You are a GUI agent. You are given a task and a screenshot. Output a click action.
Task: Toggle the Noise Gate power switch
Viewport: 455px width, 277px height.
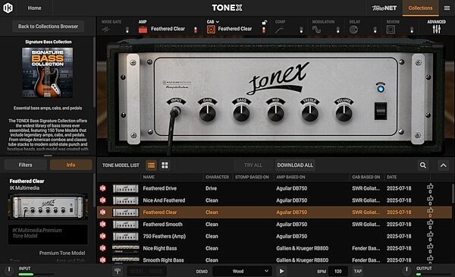[127, 30]
